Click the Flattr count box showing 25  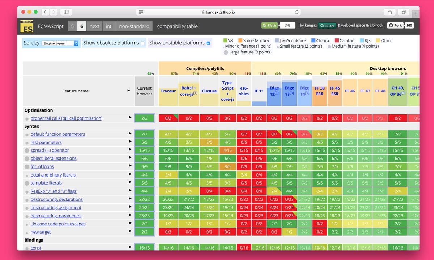pyautogui.click(x=288, y=26)
